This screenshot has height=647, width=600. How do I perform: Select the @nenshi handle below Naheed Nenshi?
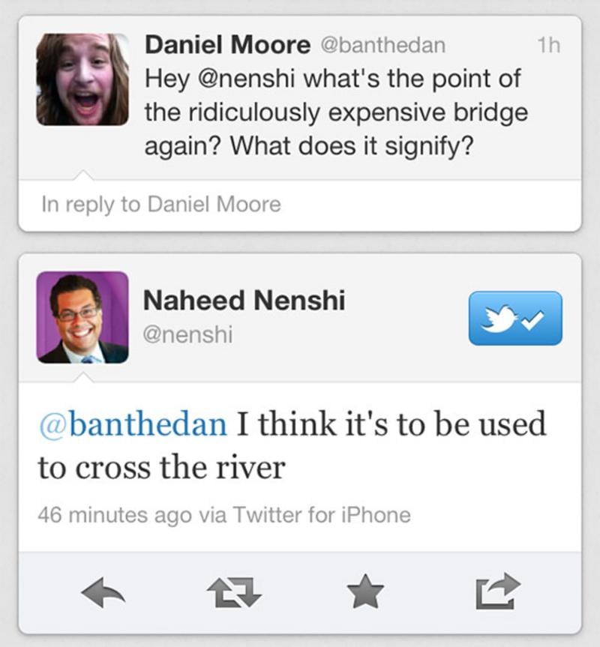187,335
